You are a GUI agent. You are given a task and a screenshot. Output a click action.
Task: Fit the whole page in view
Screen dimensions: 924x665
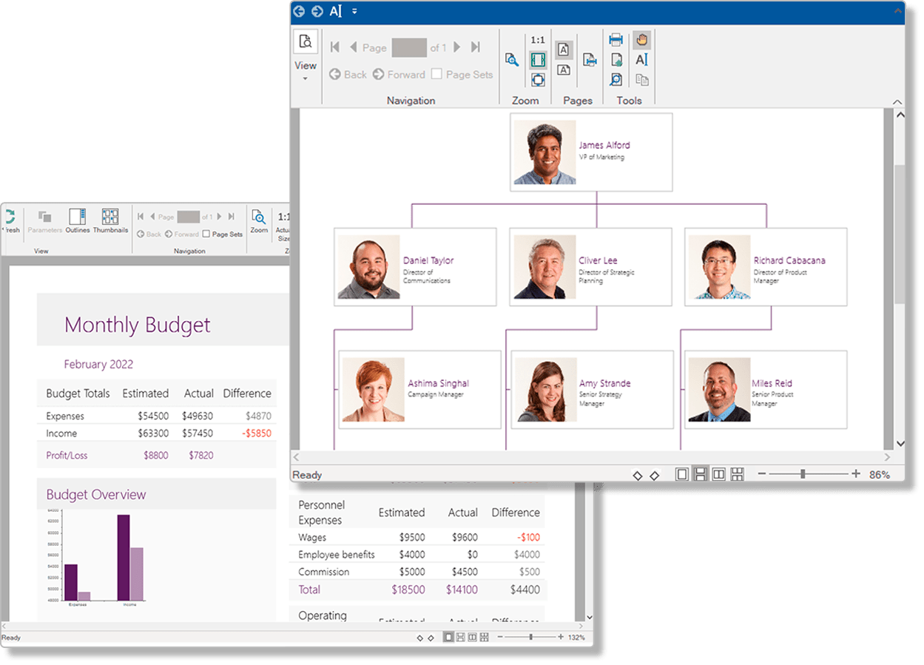pyautogui.click(x=536, y=79)
